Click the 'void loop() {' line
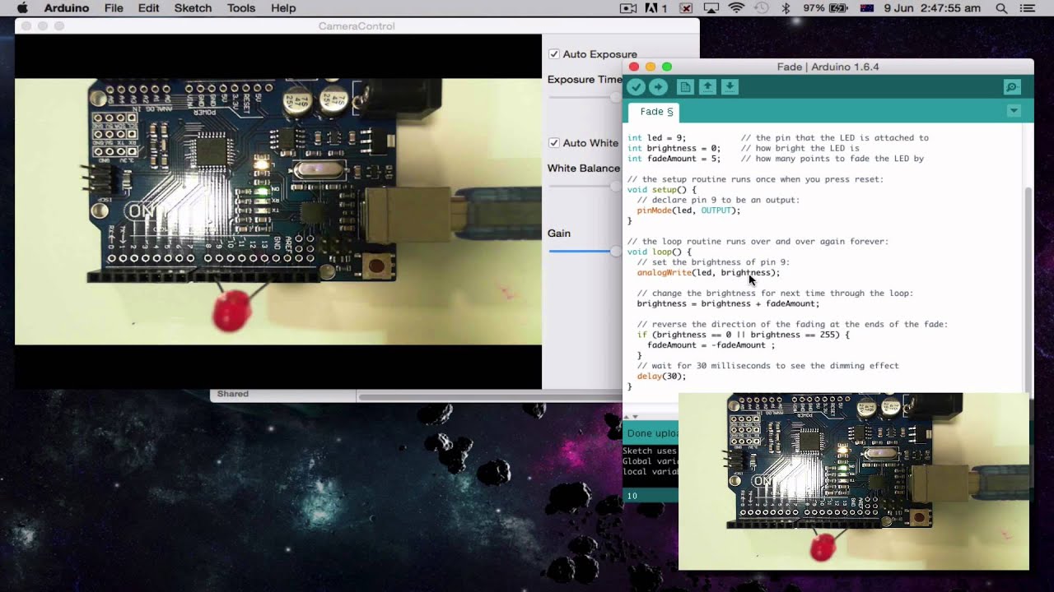 pos(659,252)
